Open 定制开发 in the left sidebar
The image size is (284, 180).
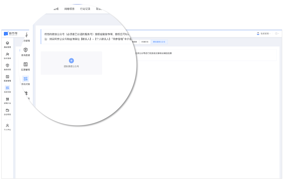(7, 101)
